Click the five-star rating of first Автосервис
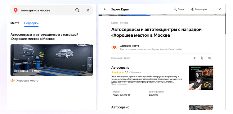 click(118, 72)
